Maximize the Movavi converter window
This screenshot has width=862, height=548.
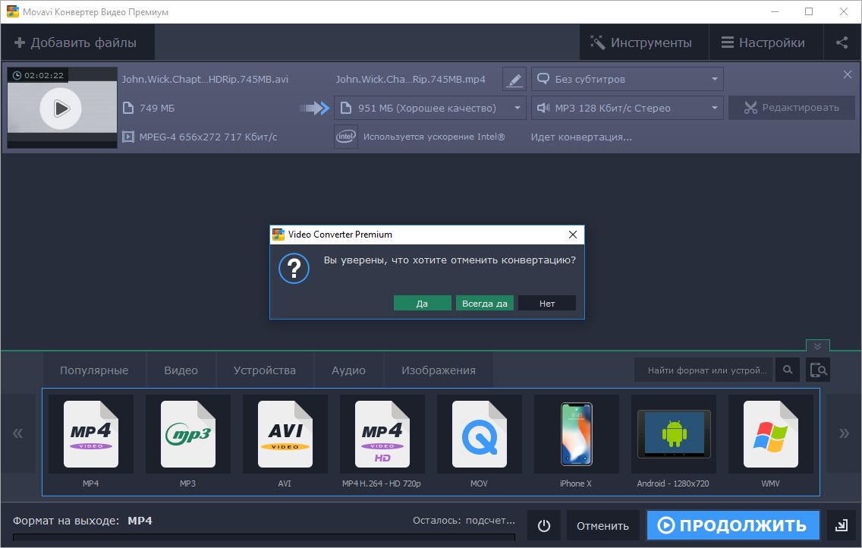pyautogui.click(x=809, y=11)
